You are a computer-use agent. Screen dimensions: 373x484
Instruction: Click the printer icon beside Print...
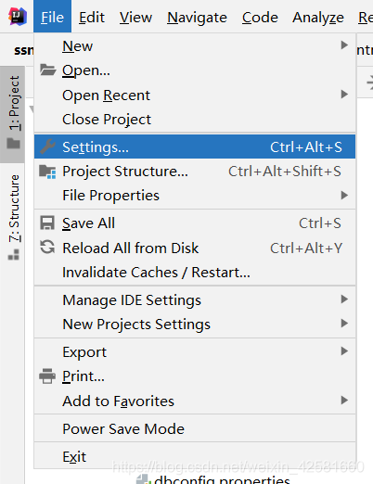click(x=47, y=376)
